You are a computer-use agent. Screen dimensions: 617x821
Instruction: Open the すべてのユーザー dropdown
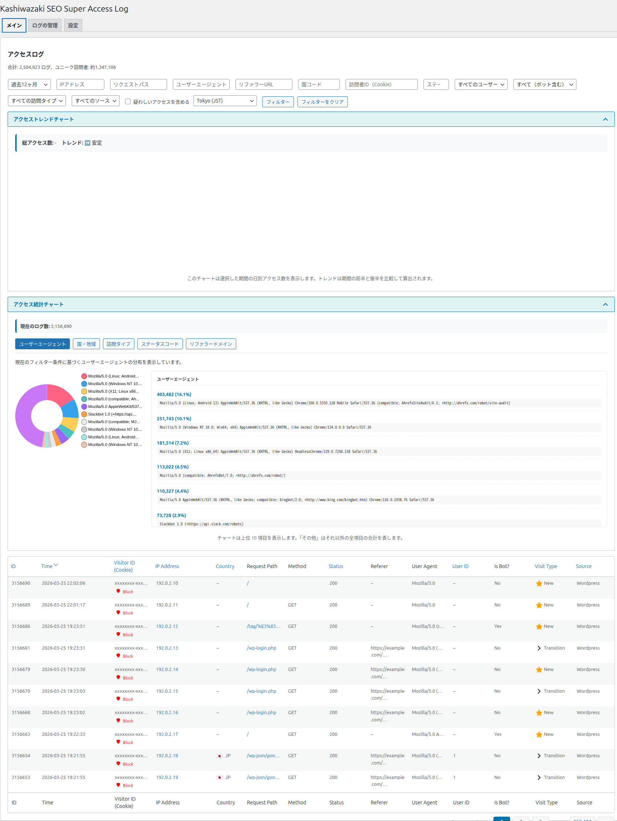(x=481, y=85)
